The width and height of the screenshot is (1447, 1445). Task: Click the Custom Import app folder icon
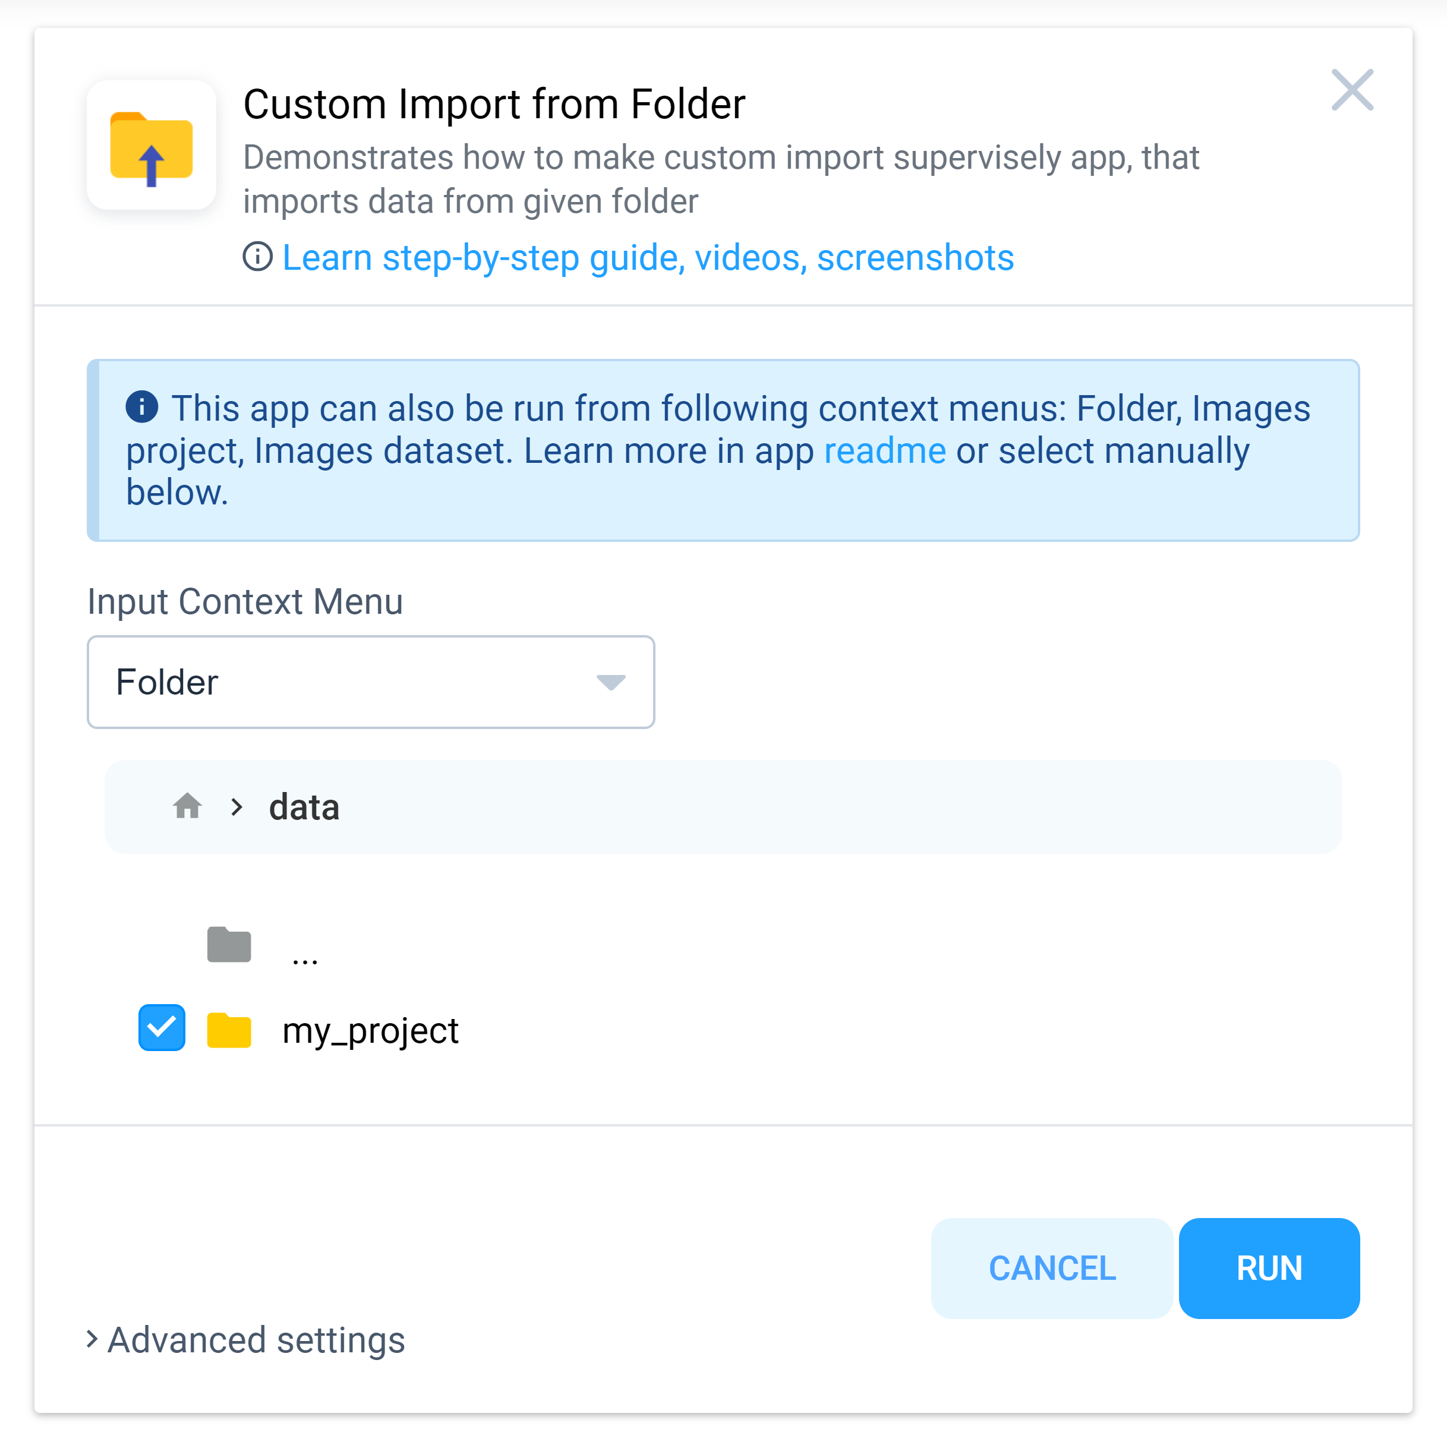pyautogui.click(x=152, y=144)
